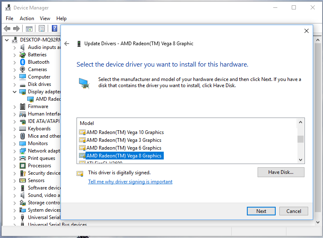Click the Back arrow toolbar icon

(x=7, y=28)
